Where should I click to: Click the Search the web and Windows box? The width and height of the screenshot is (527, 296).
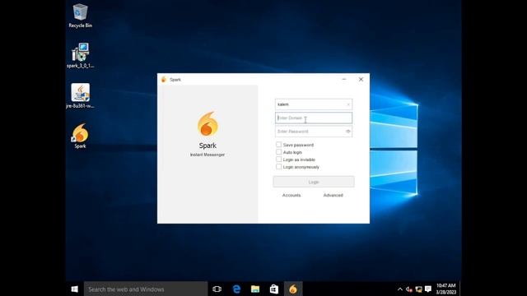(146, 289)
